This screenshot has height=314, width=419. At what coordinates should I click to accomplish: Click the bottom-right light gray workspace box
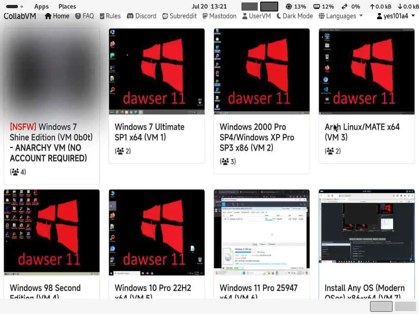[405, 306]
